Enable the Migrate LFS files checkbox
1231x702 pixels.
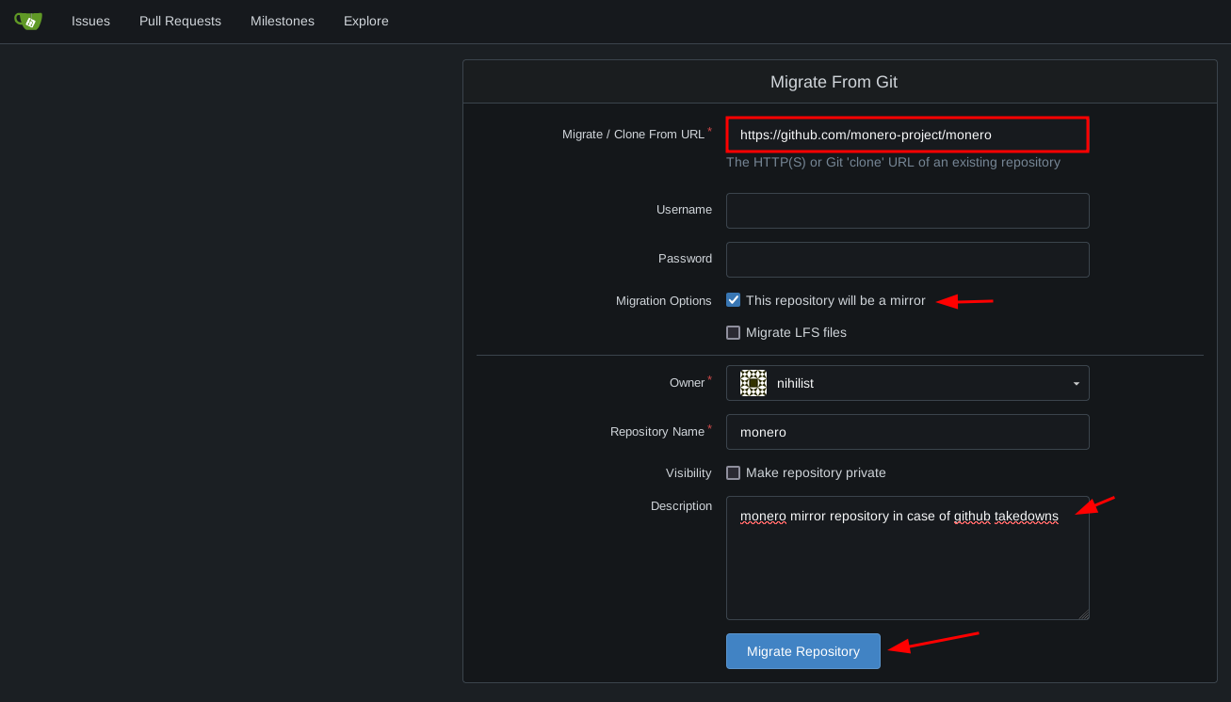[x=734, y=332]
